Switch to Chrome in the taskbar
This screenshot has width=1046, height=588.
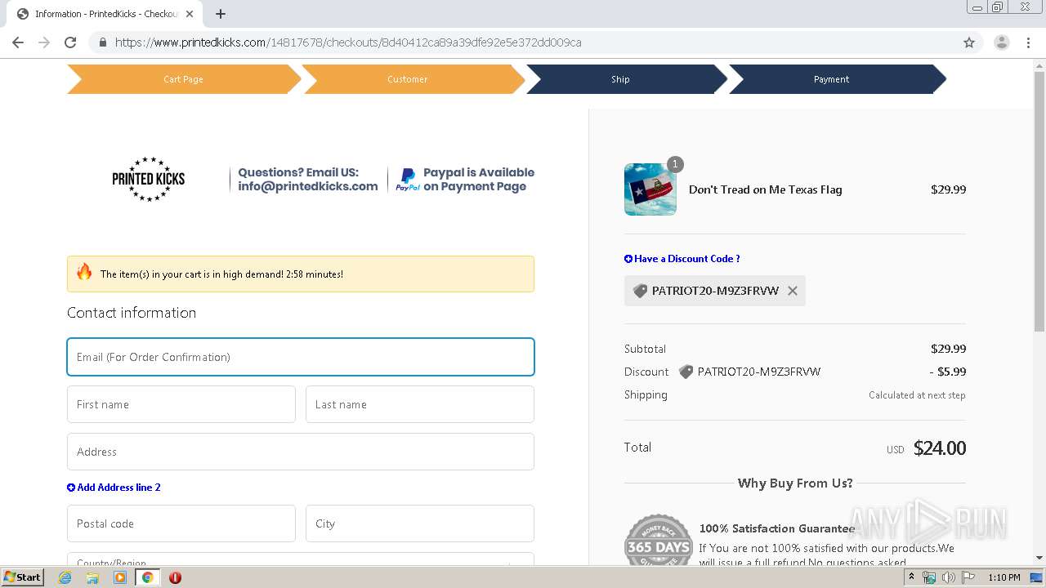[148, 577]
